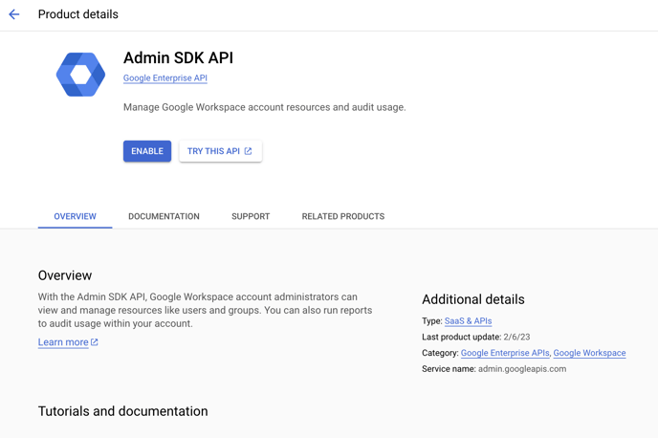Click the Admin SDK API title
658x438 pixels.
[x=178, y=58]
